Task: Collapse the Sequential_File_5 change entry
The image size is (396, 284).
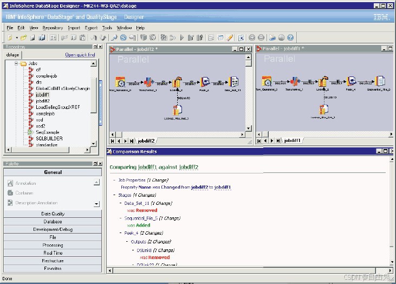Action: point(120,218)
